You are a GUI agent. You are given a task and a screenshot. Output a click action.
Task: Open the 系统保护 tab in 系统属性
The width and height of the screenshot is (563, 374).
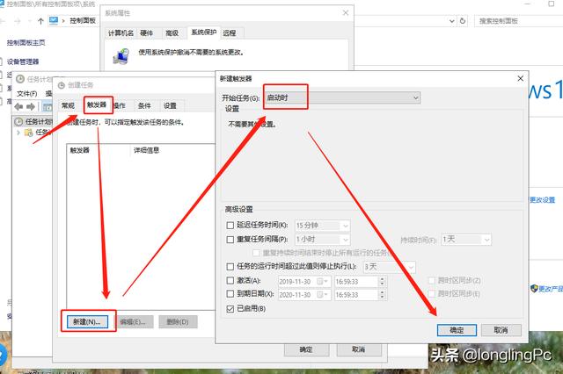[x=203, y=32]
